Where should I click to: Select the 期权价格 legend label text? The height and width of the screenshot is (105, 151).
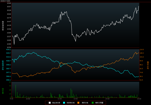(85, 103)
